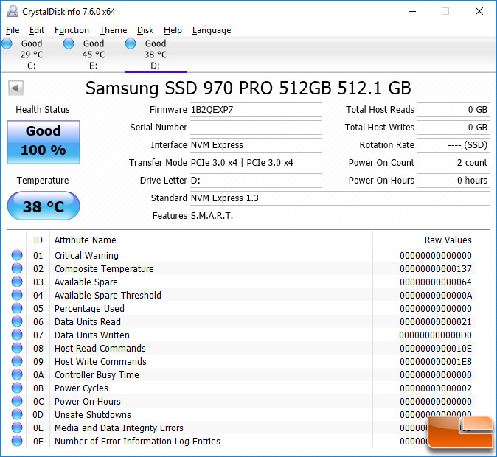Click status orb of Host Write Commands row

point(17,362)
